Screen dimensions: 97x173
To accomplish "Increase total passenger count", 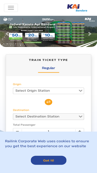I will click(x=80, y=130).
